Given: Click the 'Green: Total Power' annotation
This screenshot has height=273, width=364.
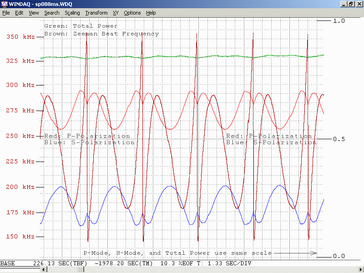Looking at the screenshot, I should click(x=81, y=26).
